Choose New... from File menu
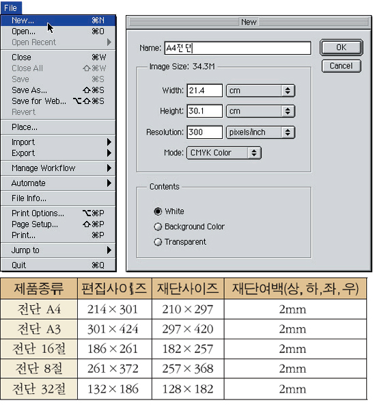 58,21
